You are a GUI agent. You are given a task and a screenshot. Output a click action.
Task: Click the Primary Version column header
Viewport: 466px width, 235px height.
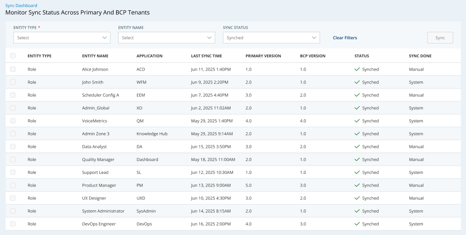263,56
